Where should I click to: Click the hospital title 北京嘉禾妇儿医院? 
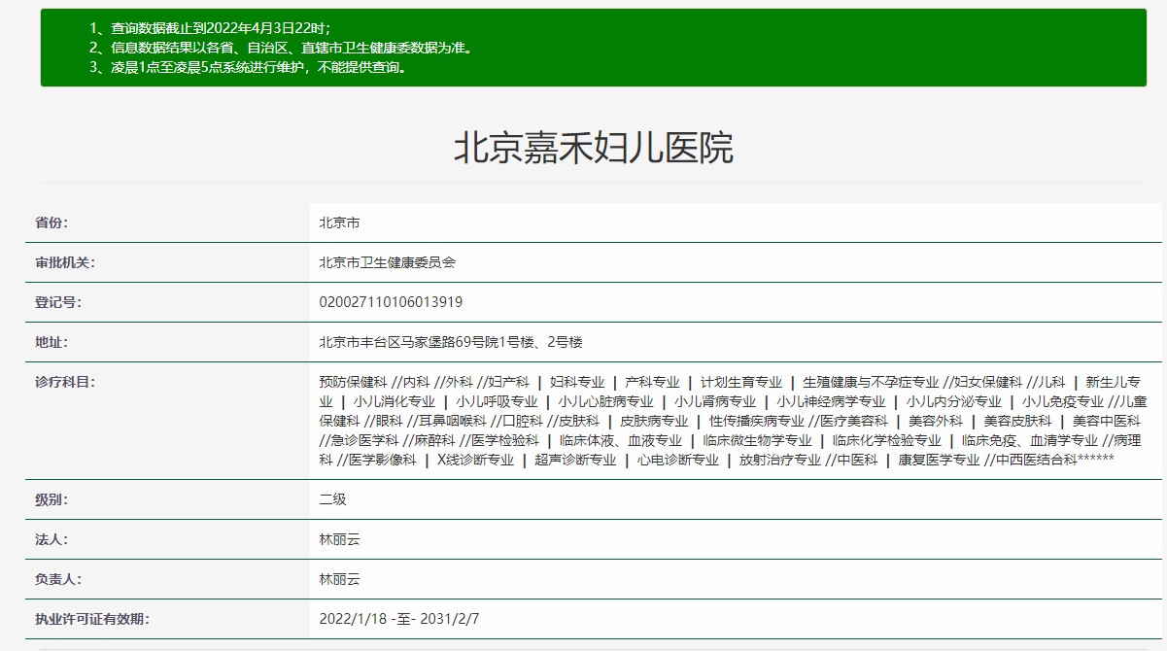click(x=593, y=148)
